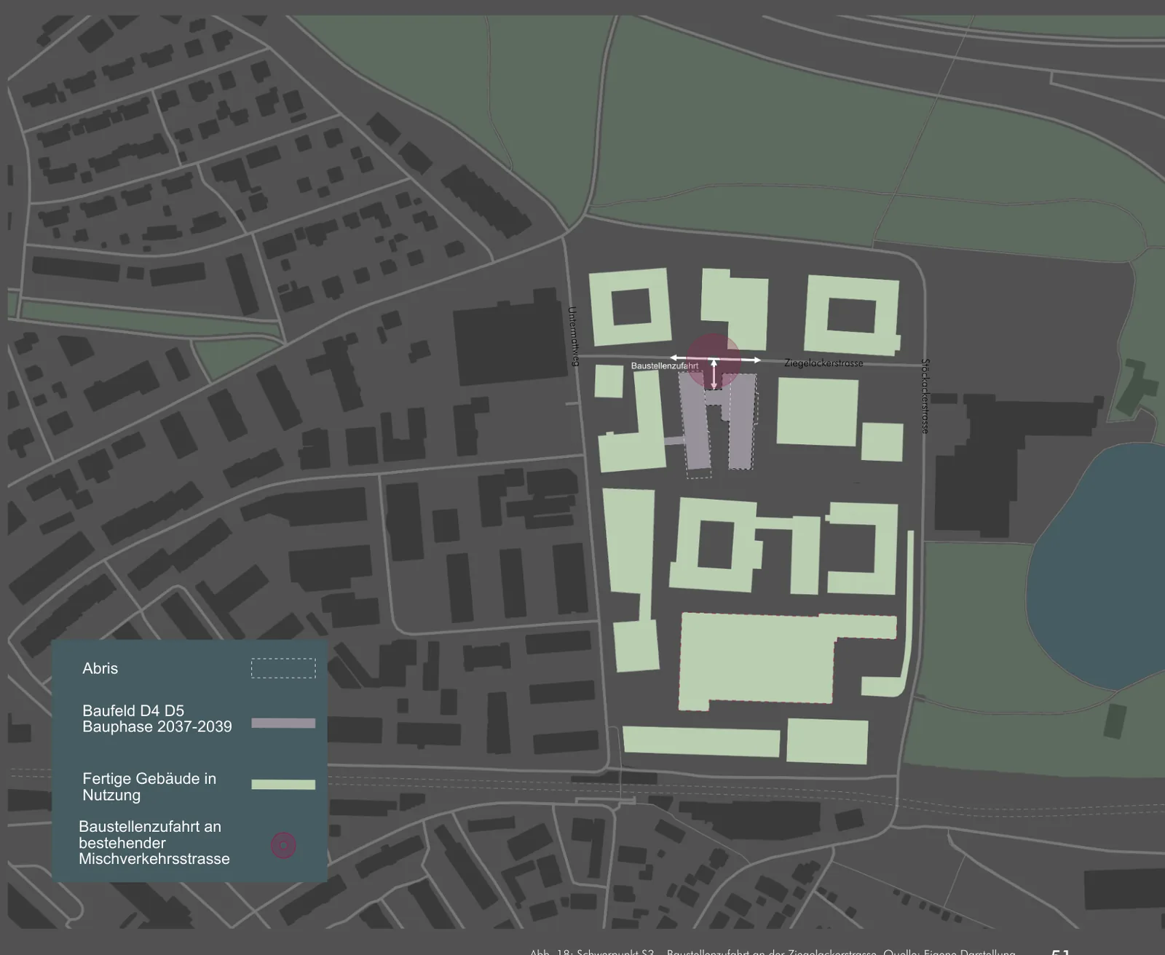Click the purple D4 D5 building footprint

(719, 426)
